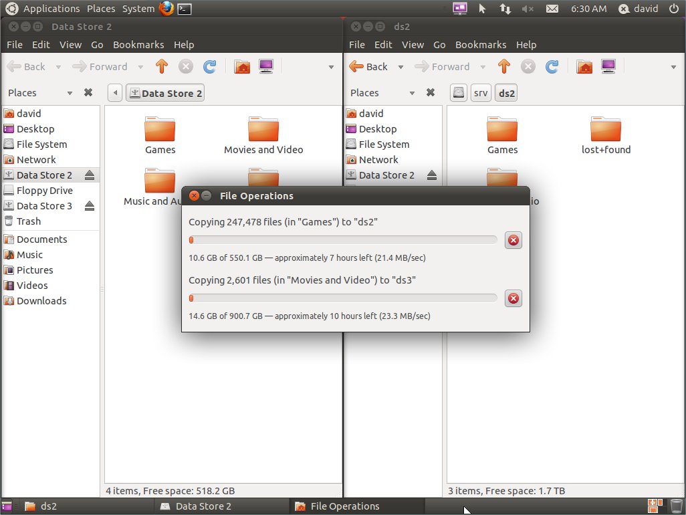686x515 pixels.
Task: Open the Forward history dropdown in ds2 window
Action: pyautogui.click(x=483, y=67)
